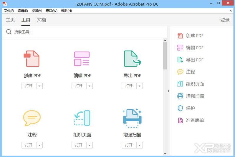This screenshot has width=235, height=157.
Task: Click the Acrobat app icon in title bar
Action: (5, 4)
